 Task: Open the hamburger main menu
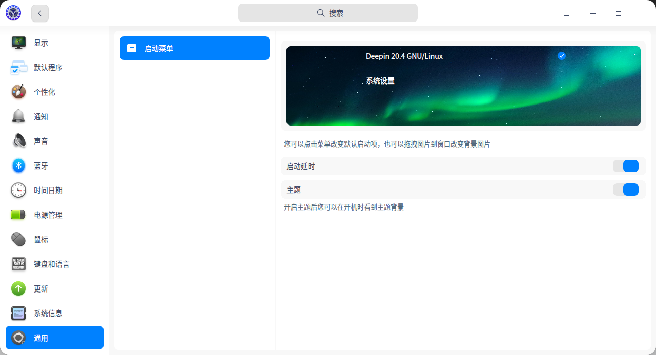567,13
